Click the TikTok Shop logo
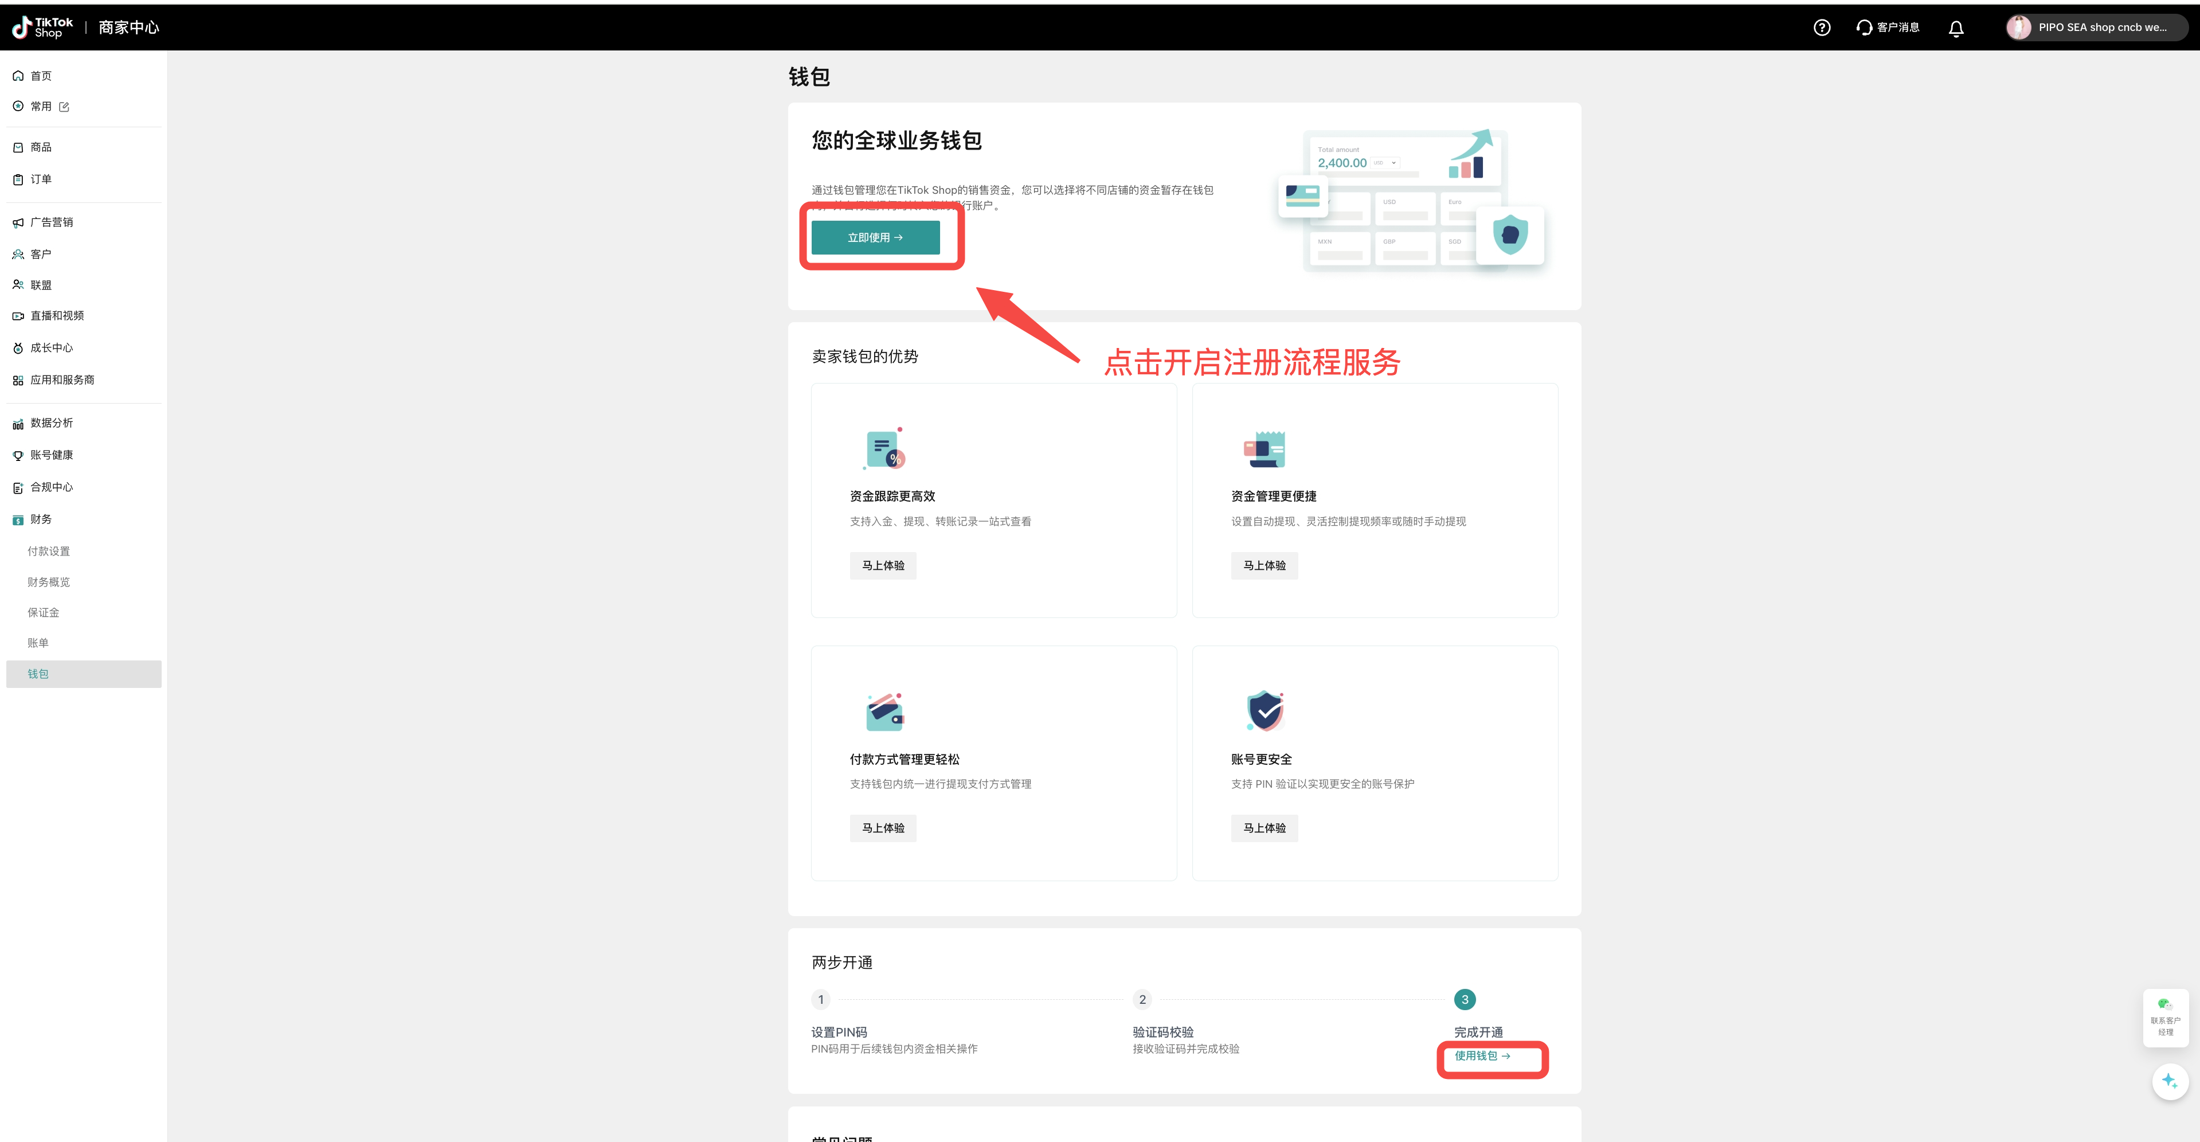This screenshot has width=2200, height=1142. pyautogui.click(x=42, y=28)
